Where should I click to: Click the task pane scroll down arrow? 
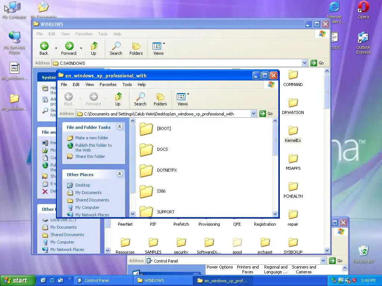click(x=132, y=214)
